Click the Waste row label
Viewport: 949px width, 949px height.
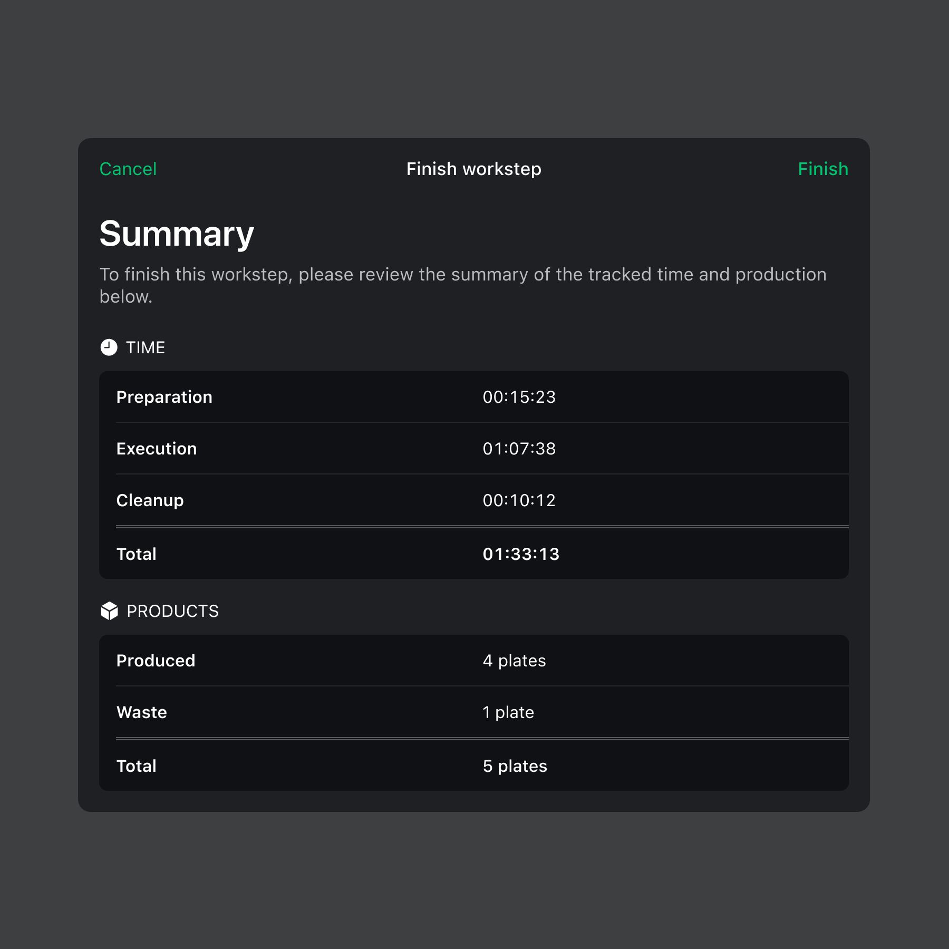pos(142,712)
